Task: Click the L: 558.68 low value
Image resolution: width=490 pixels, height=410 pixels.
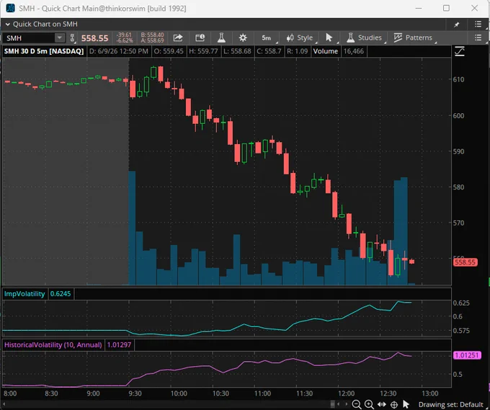Action: (x=237, y=51)
